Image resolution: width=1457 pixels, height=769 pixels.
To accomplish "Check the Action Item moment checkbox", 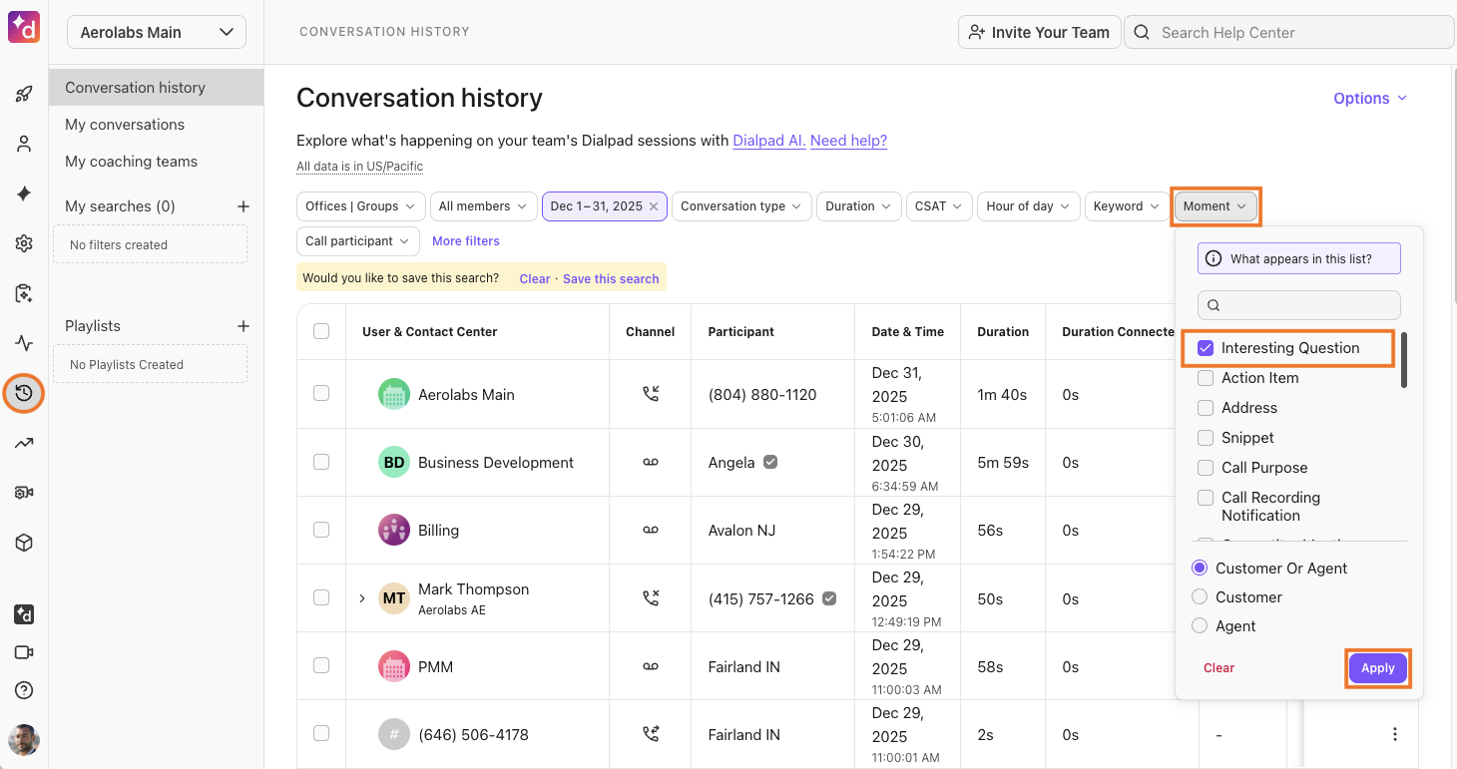I will [x=1206, y=377].
